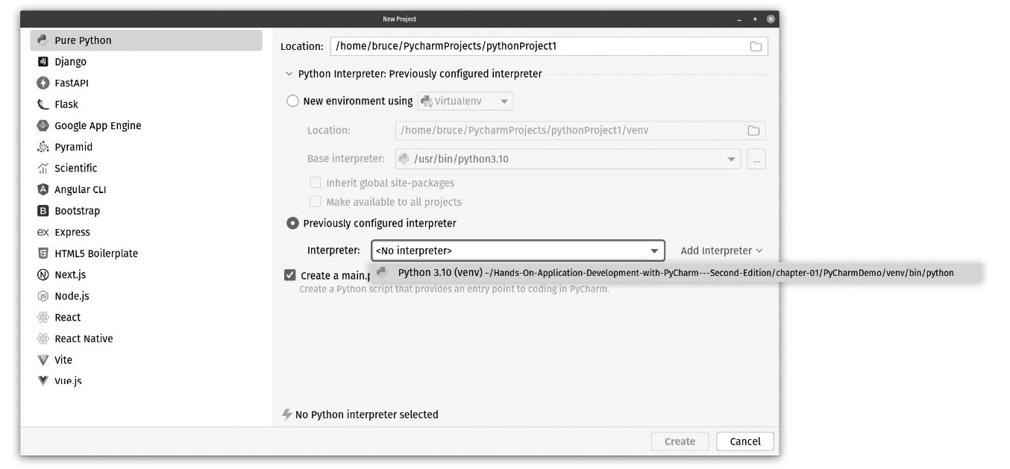This screenshot has height=469, width=1010.
Task: Click the Virtualenv icon in environment combo
Action: [x=427, y=101]
